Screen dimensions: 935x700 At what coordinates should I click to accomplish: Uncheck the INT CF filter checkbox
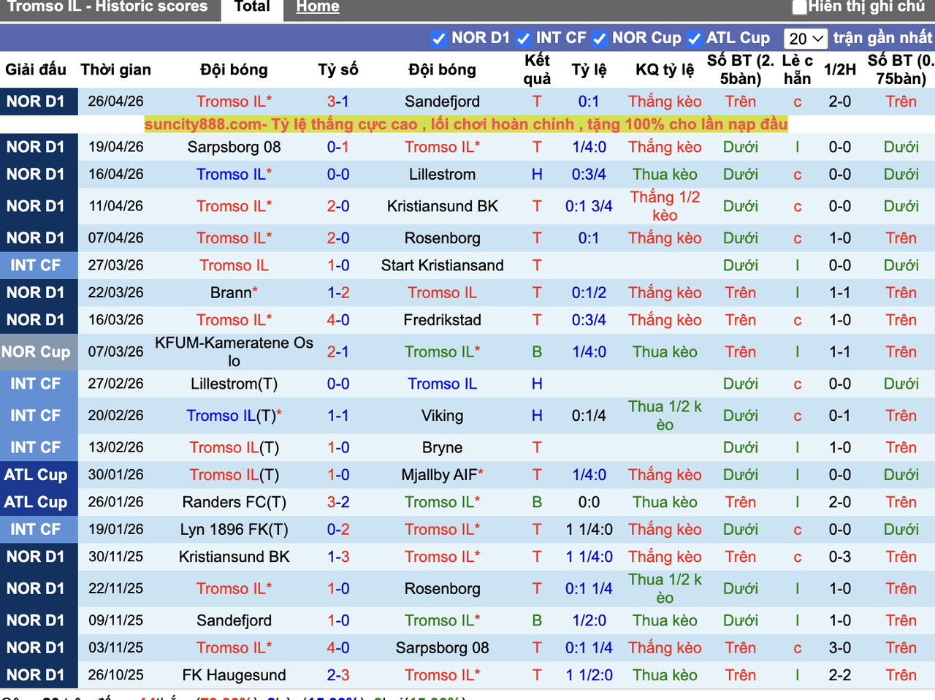pyautogui.click(x=523, y=39)
